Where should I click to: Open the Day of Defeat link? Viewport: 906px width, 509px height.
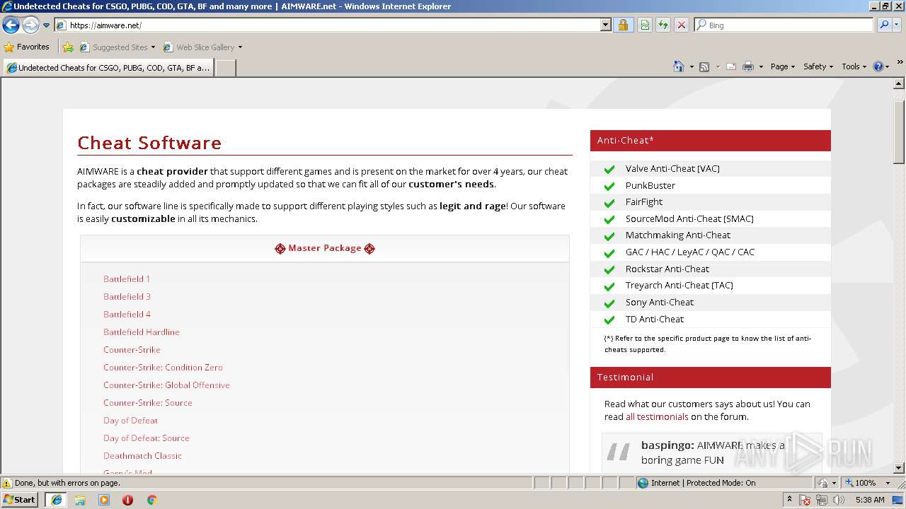130,421
